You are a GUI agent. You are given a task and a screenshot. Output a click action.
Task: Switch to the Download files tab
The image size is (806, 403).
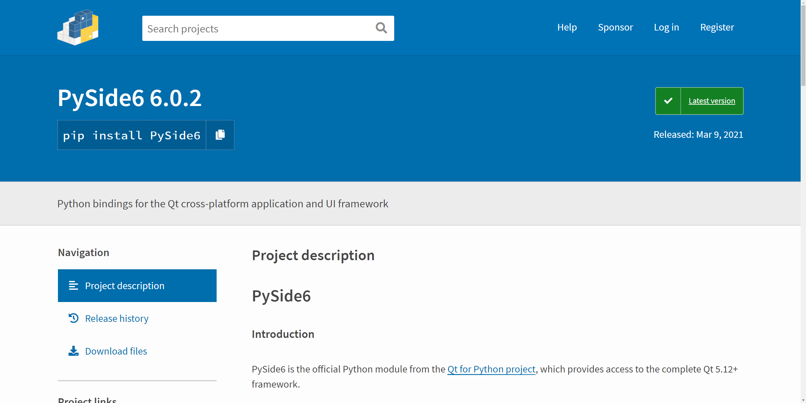(x=116, y=351)
